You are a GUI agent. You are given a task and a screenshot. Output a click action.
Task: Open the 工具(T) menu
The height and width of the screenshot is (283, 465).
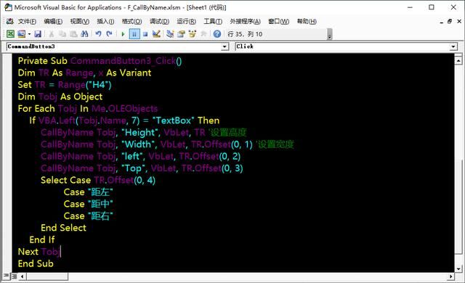point(213,21)
